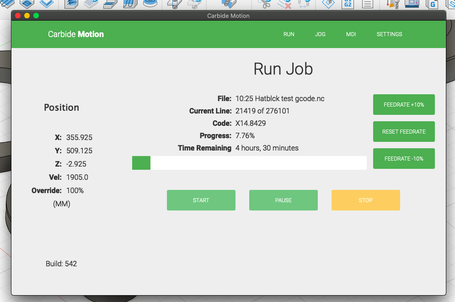Minimize the window with the yellow button

coord(27,16)
